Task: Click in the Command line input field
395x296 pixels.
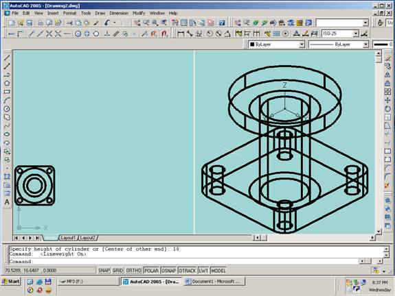Action: tap(183, 262)
